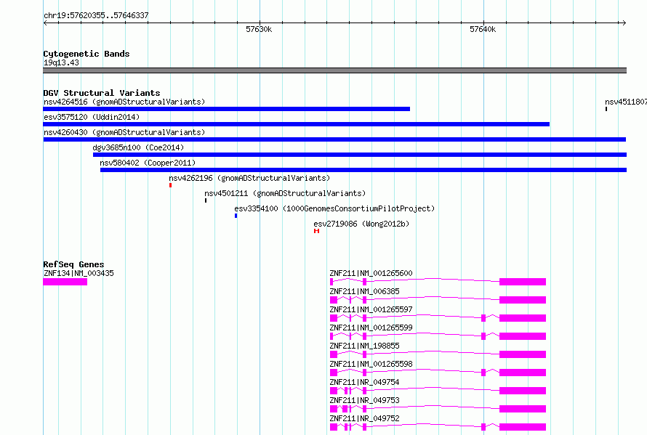Click the DGV Structural Variants track title

coord(102,93)
